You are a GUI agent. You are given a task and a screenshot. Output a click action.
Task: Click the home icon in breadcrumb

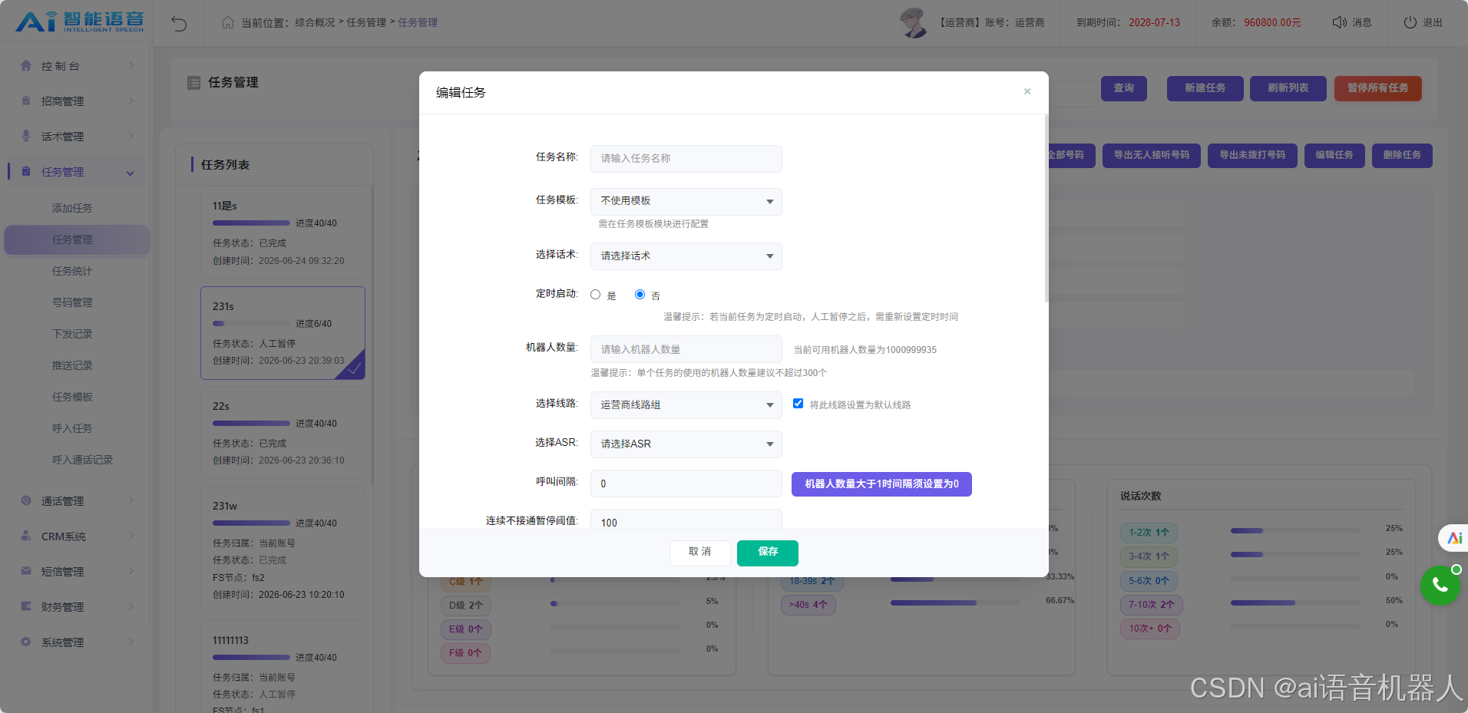point(228,22)
